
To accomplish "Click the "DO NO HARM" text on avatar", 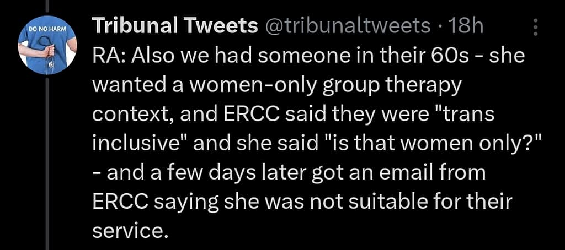I will click(x=46, y=29).
